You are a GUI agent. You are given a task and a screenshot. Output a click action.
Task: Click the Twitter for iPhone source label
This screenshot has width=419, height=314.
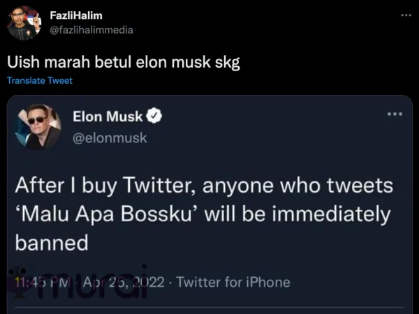[x=233, y=283]
